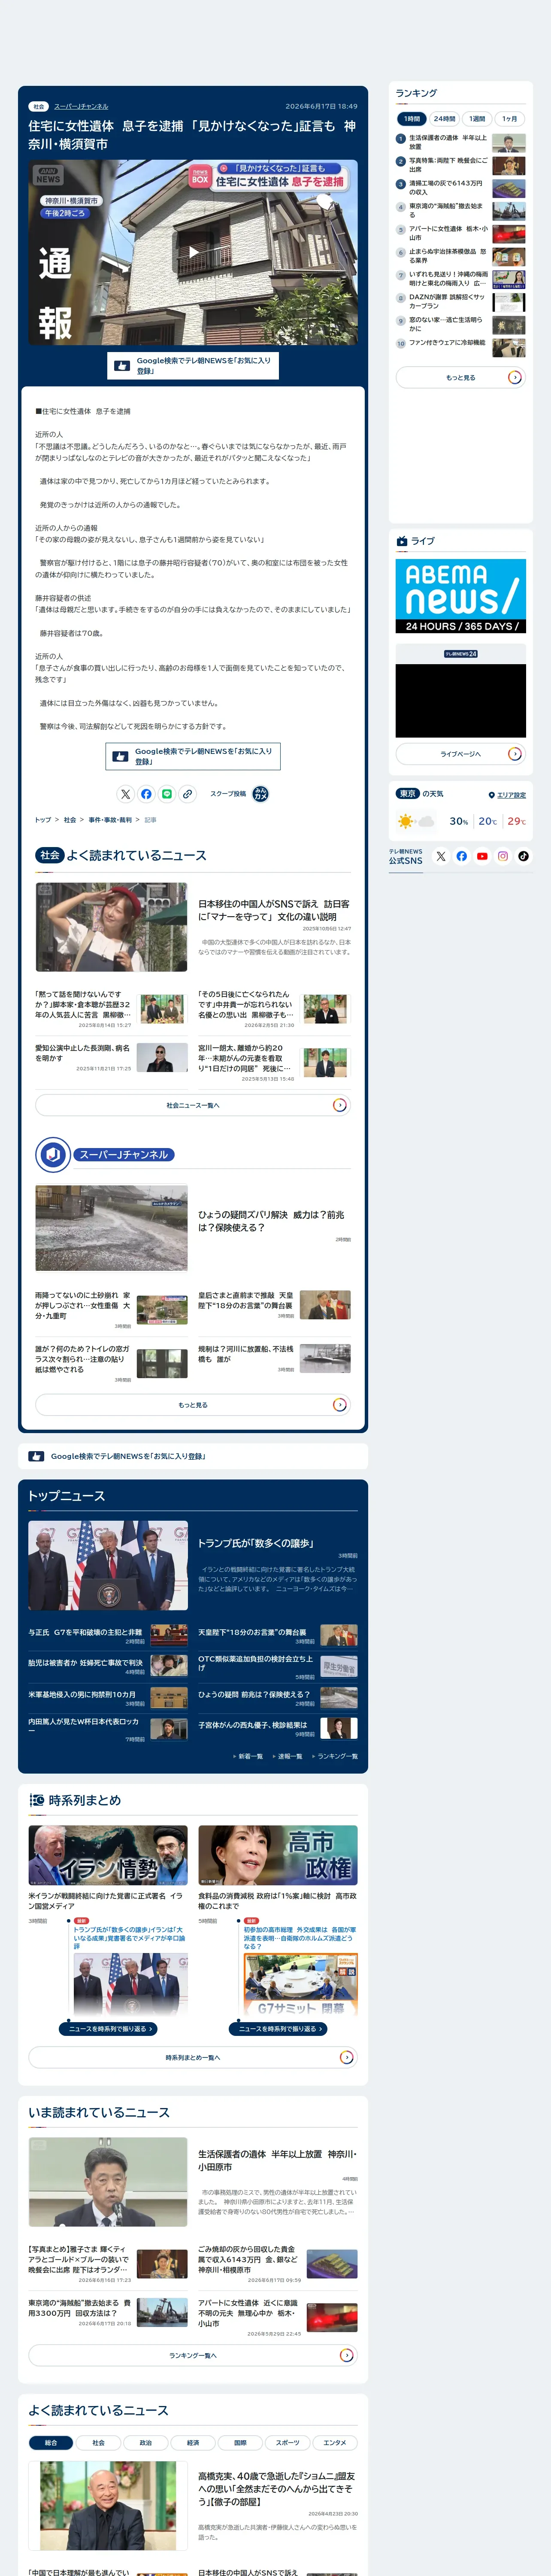Click the 時系列まとめ heading icon
The image size is (551, 2576).
[36, 1800]
